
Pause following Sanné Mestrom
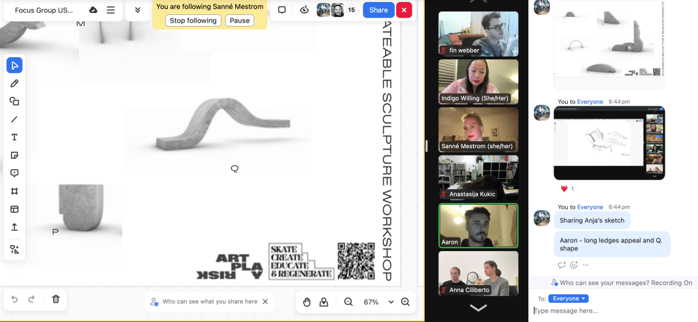[239, 20]
